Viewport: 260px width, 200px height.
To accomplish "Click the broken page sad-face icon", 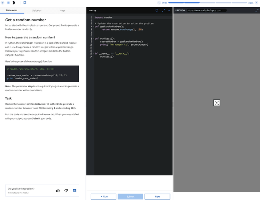I will point(216,103).
